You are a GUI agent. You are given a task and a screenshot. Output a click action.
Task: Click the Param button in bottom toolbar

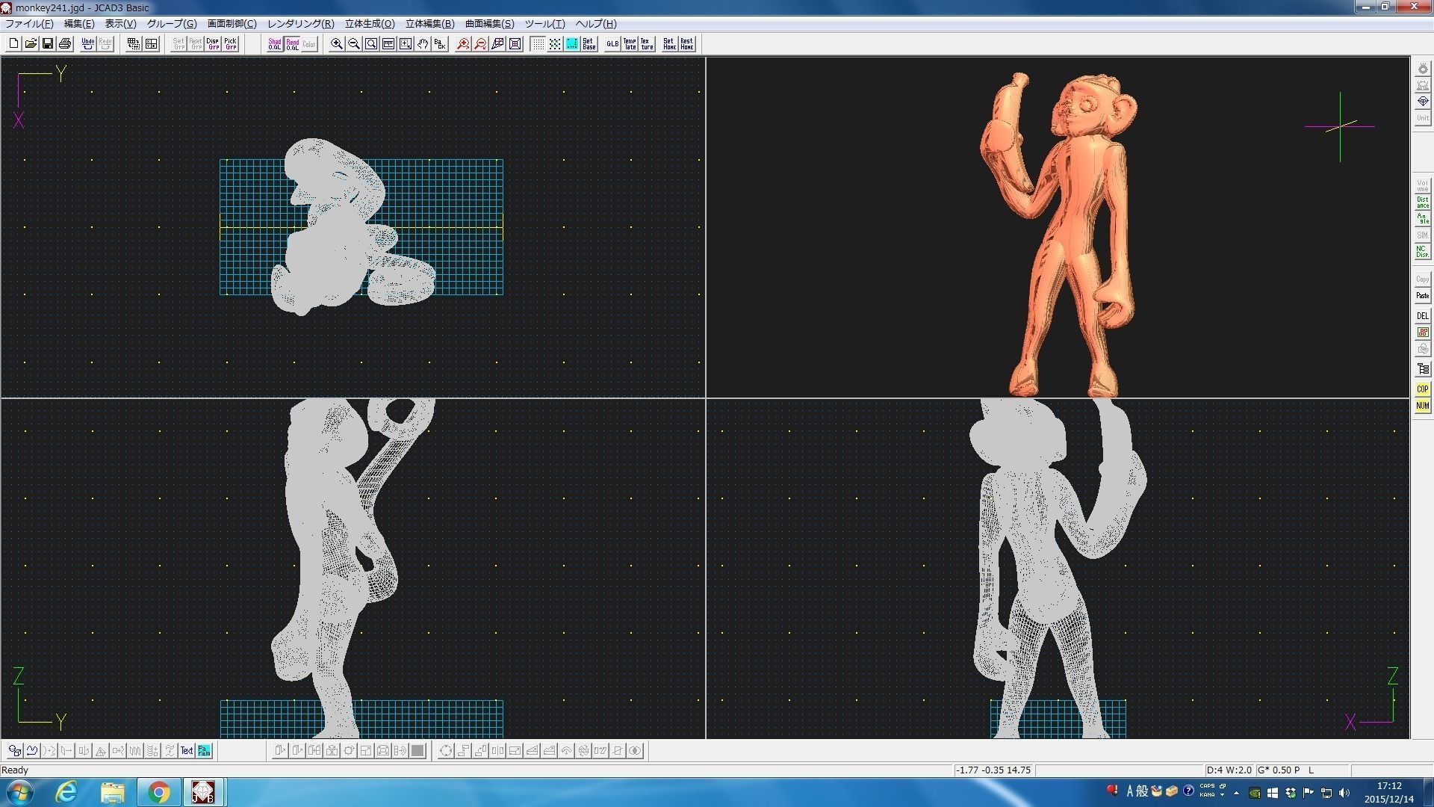pos(204,751)
